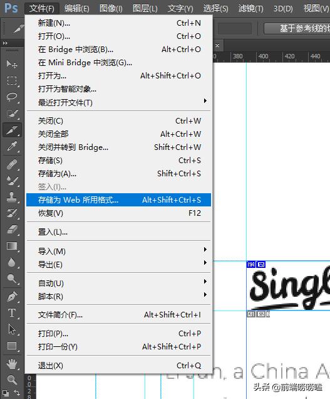Click the 基于参考线的切片 button
The height and width of the screenshot is (399, 330).
click(297, 28)
